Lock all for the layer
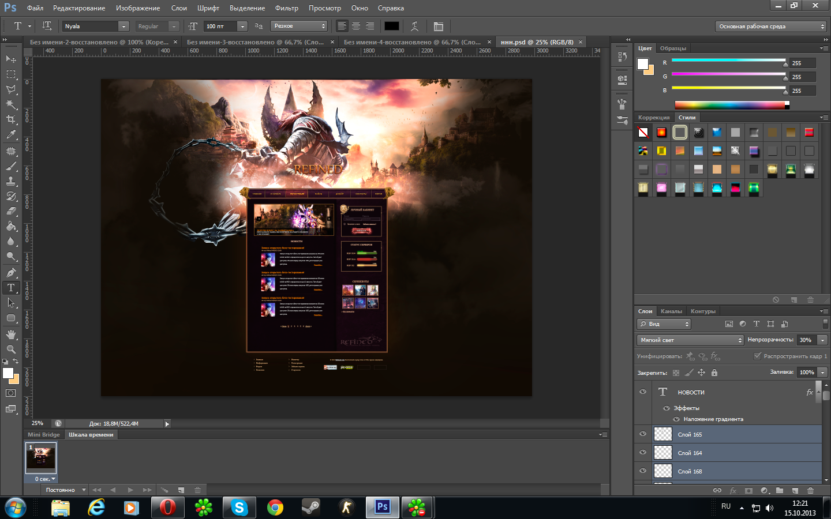The image size is (831, 519). (714, 373)
